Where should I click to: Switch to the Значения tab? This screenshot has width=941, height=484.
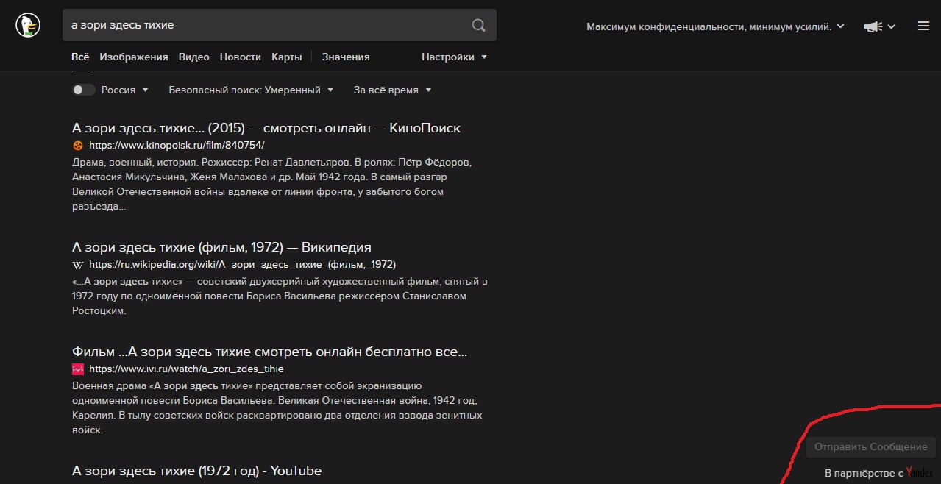click(346, 57)
